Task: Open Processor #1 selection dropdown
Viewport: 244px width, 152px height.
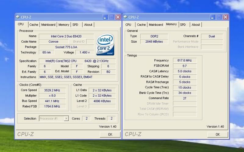Action: 66,118
